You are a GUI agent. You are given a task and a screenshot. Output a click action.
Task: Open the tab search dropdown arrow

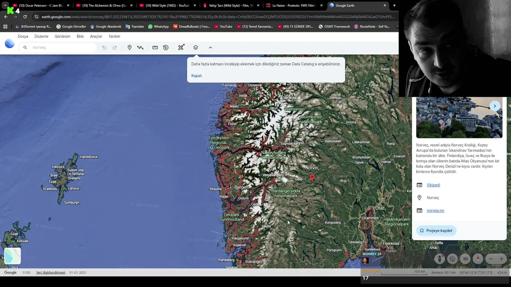coord(5,6)
